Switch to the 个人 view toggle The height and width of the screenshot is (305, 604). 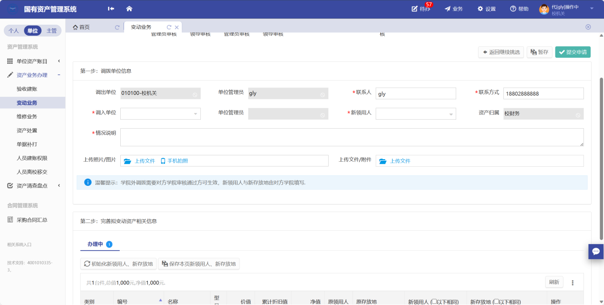14,30
